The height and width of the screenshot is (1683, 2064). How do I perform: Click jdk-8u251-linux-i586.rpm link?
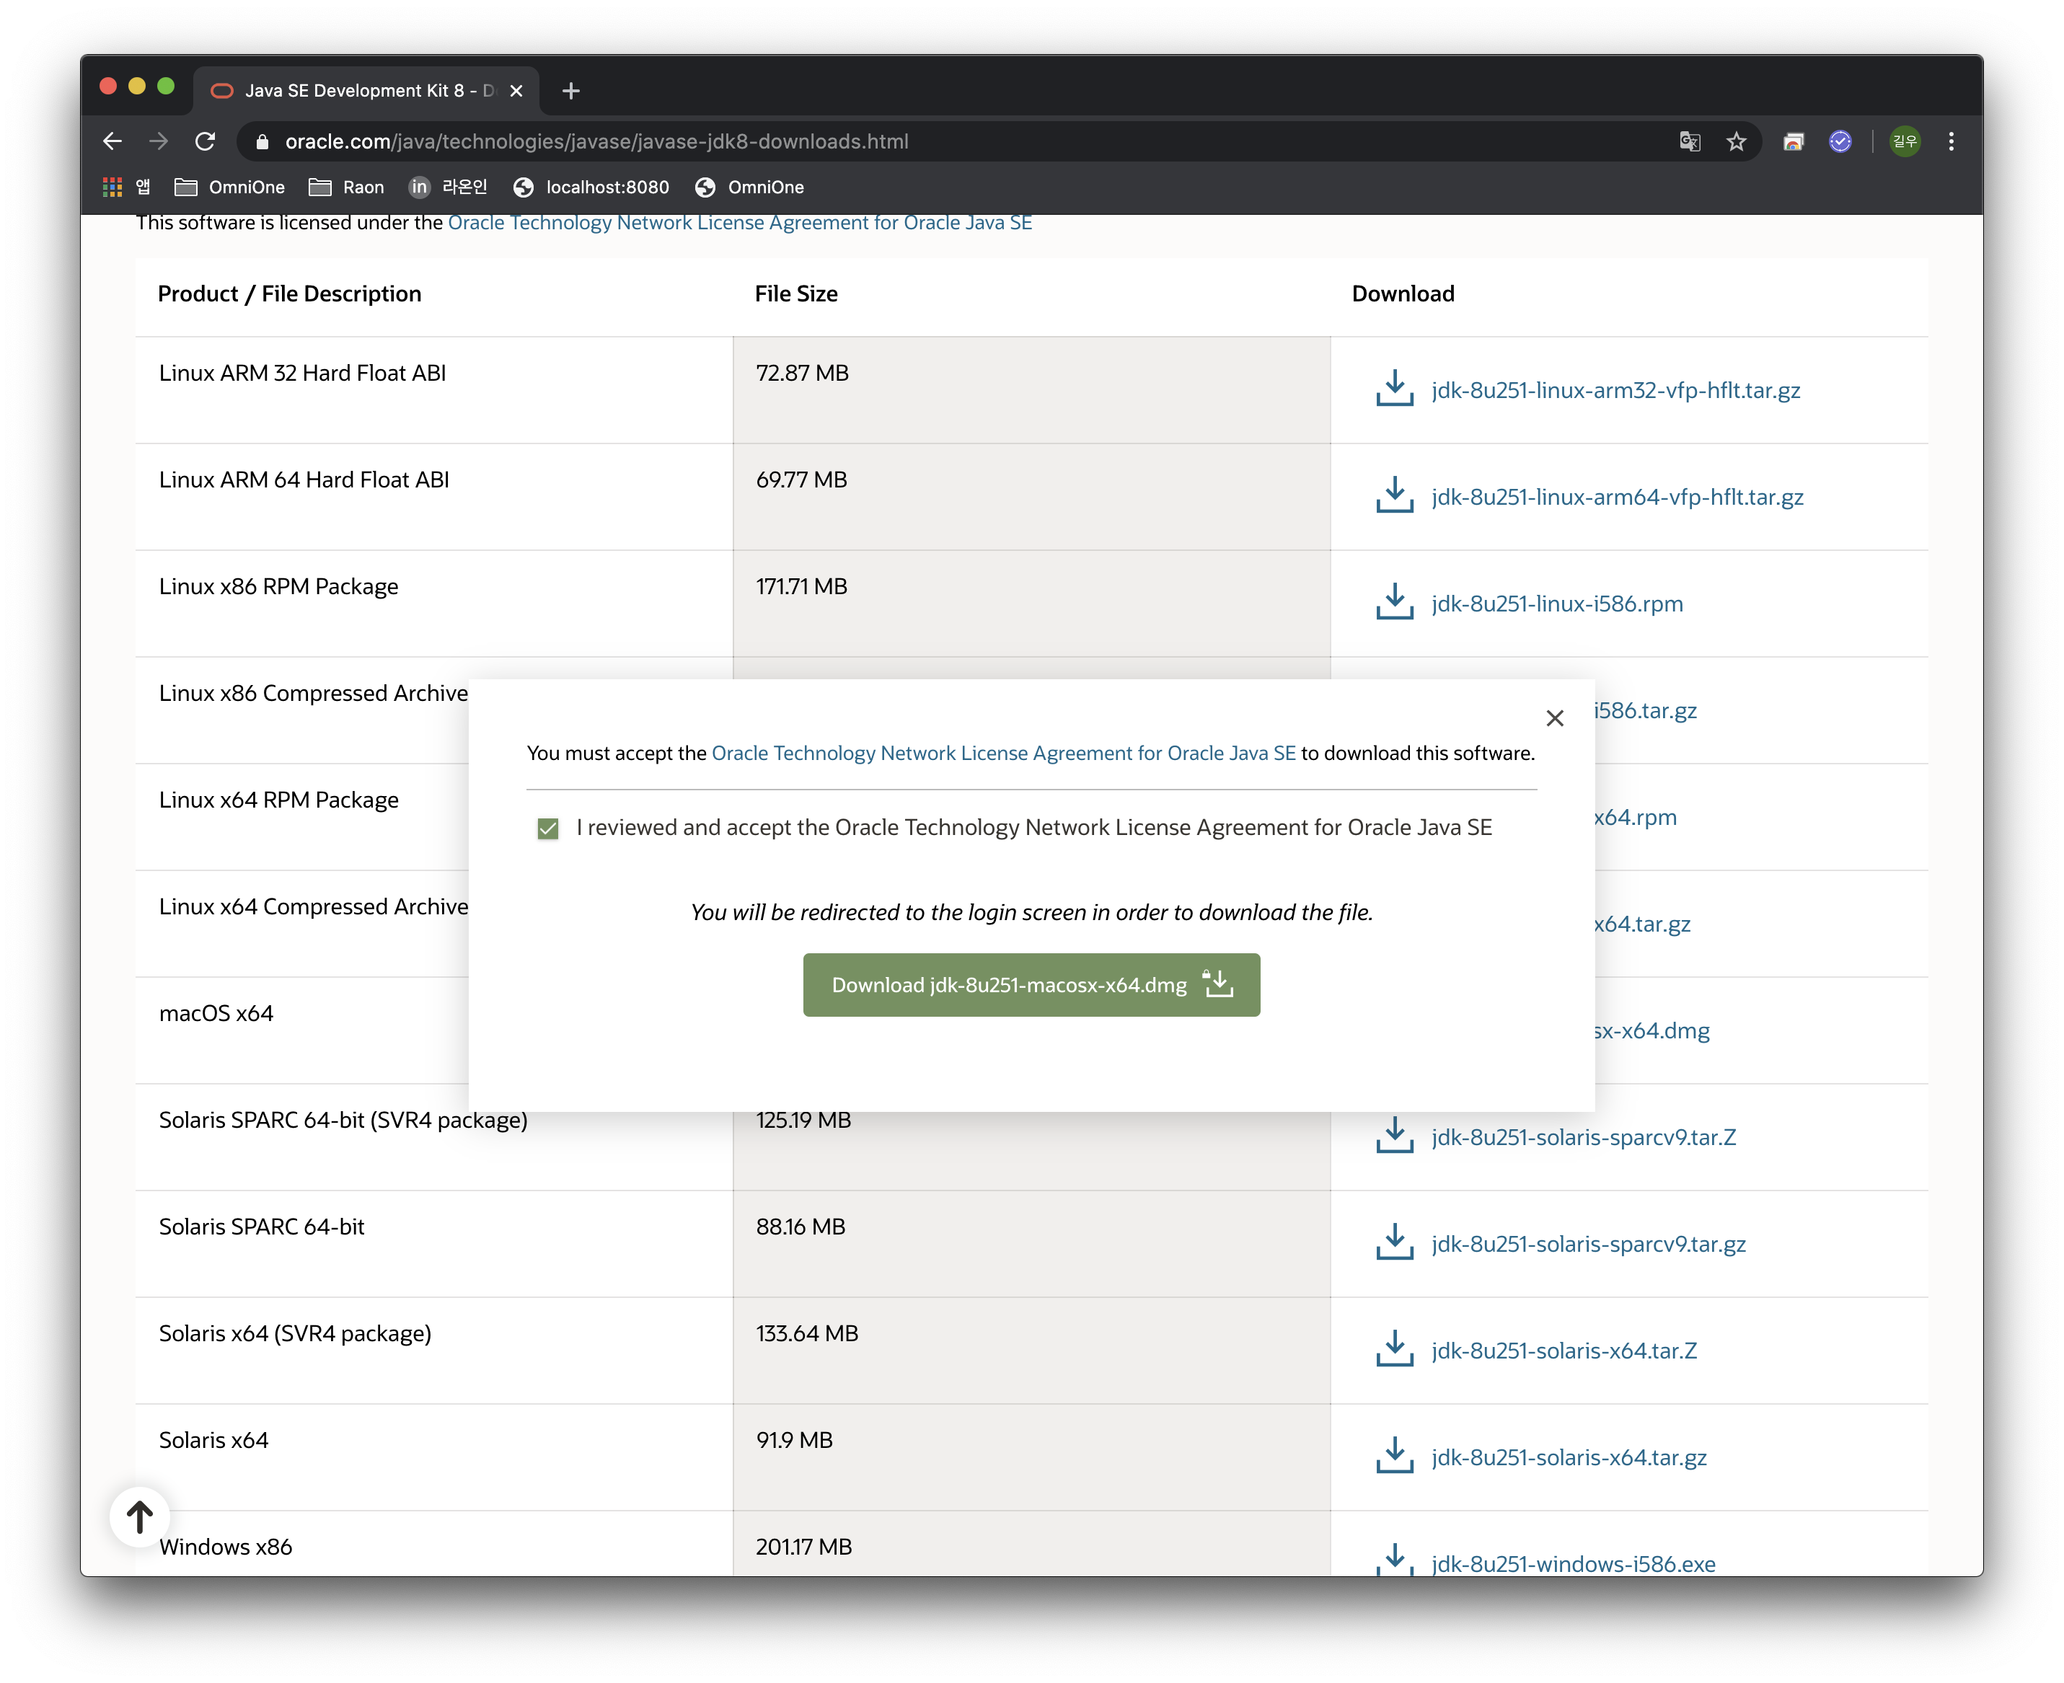[x=1557, y=604]
